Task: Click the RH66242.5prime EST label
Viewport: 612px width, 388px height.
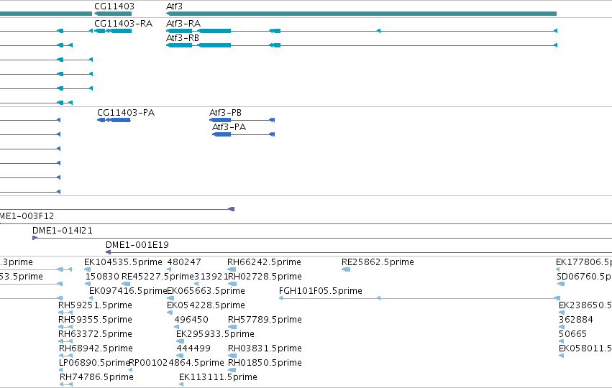Action: pos(264,262)
